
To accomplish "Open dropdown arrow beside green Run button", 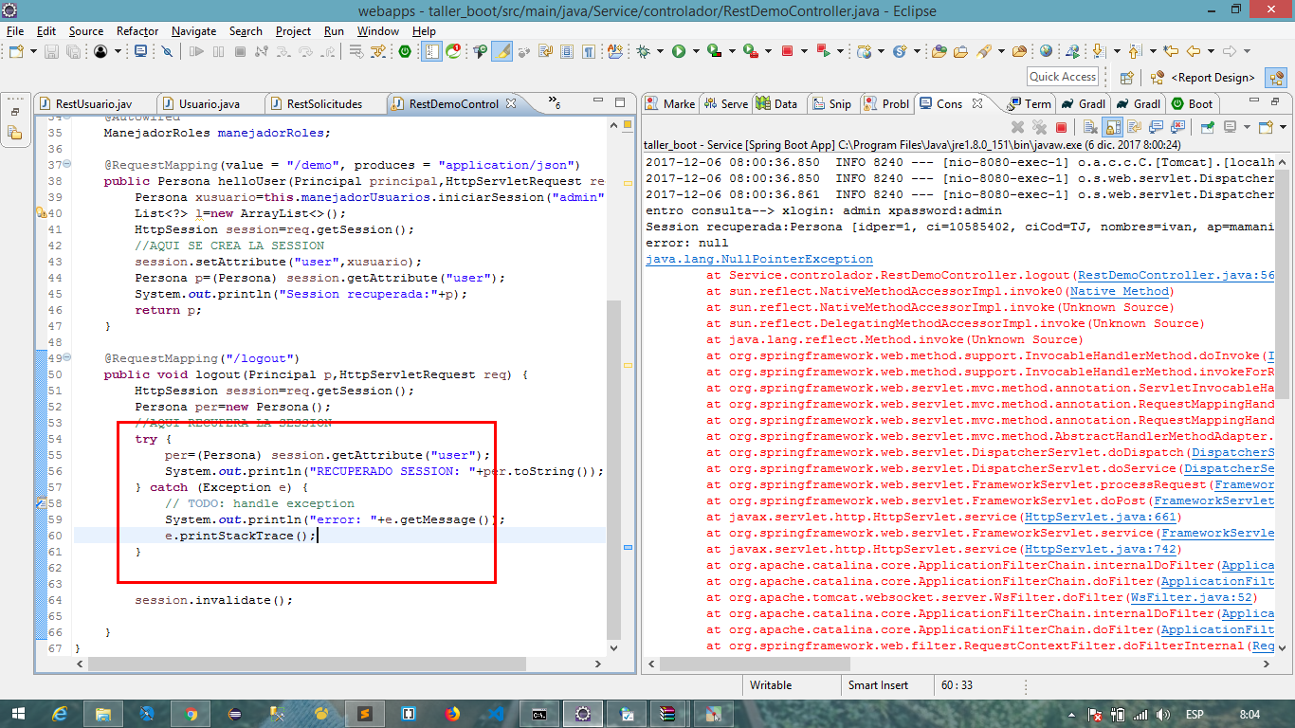I will (x=696, y=51).
